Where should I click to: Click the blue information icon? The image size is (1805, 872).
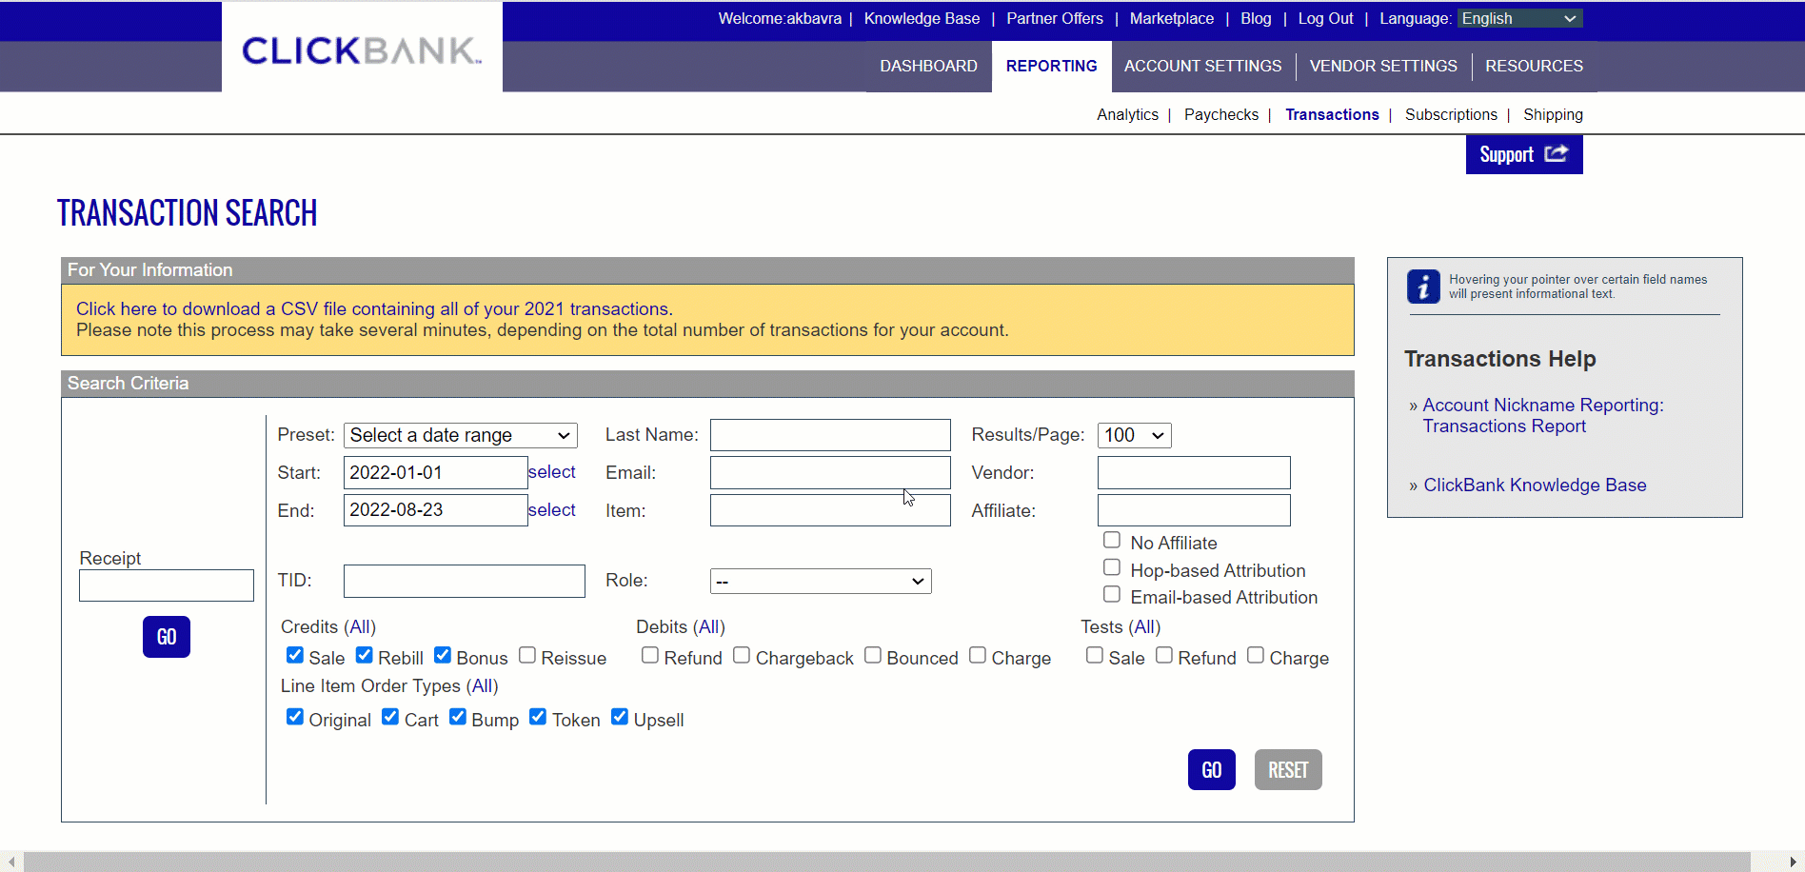(x=1423, y=287)
